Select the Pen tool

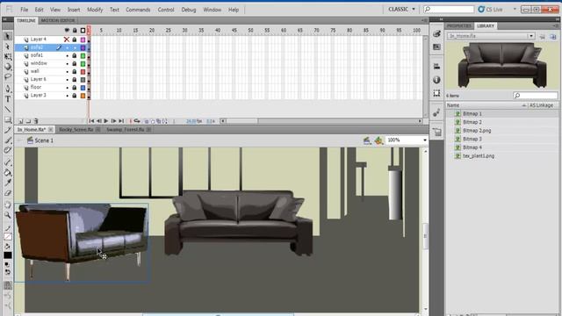[x=8, y=89]
